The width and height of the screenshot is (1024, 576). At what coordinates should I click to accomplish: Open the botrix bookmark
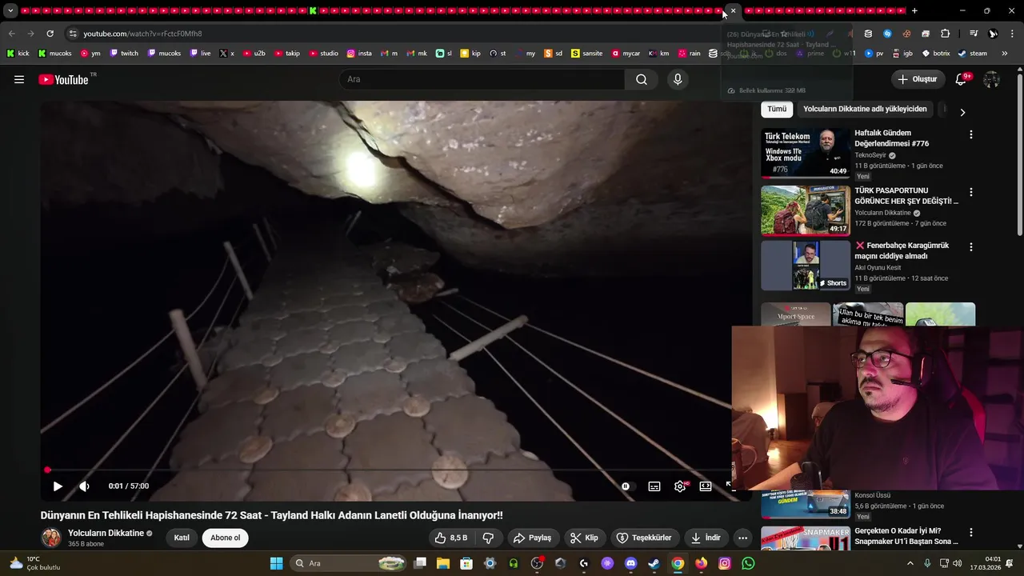pos(936,54)
